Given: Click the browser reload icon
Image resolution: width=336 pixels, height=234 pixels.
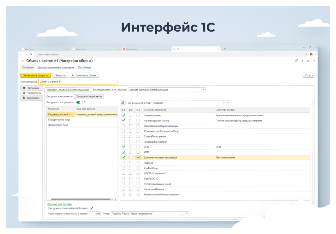Looking at the screenshot, I should (30, 54).
